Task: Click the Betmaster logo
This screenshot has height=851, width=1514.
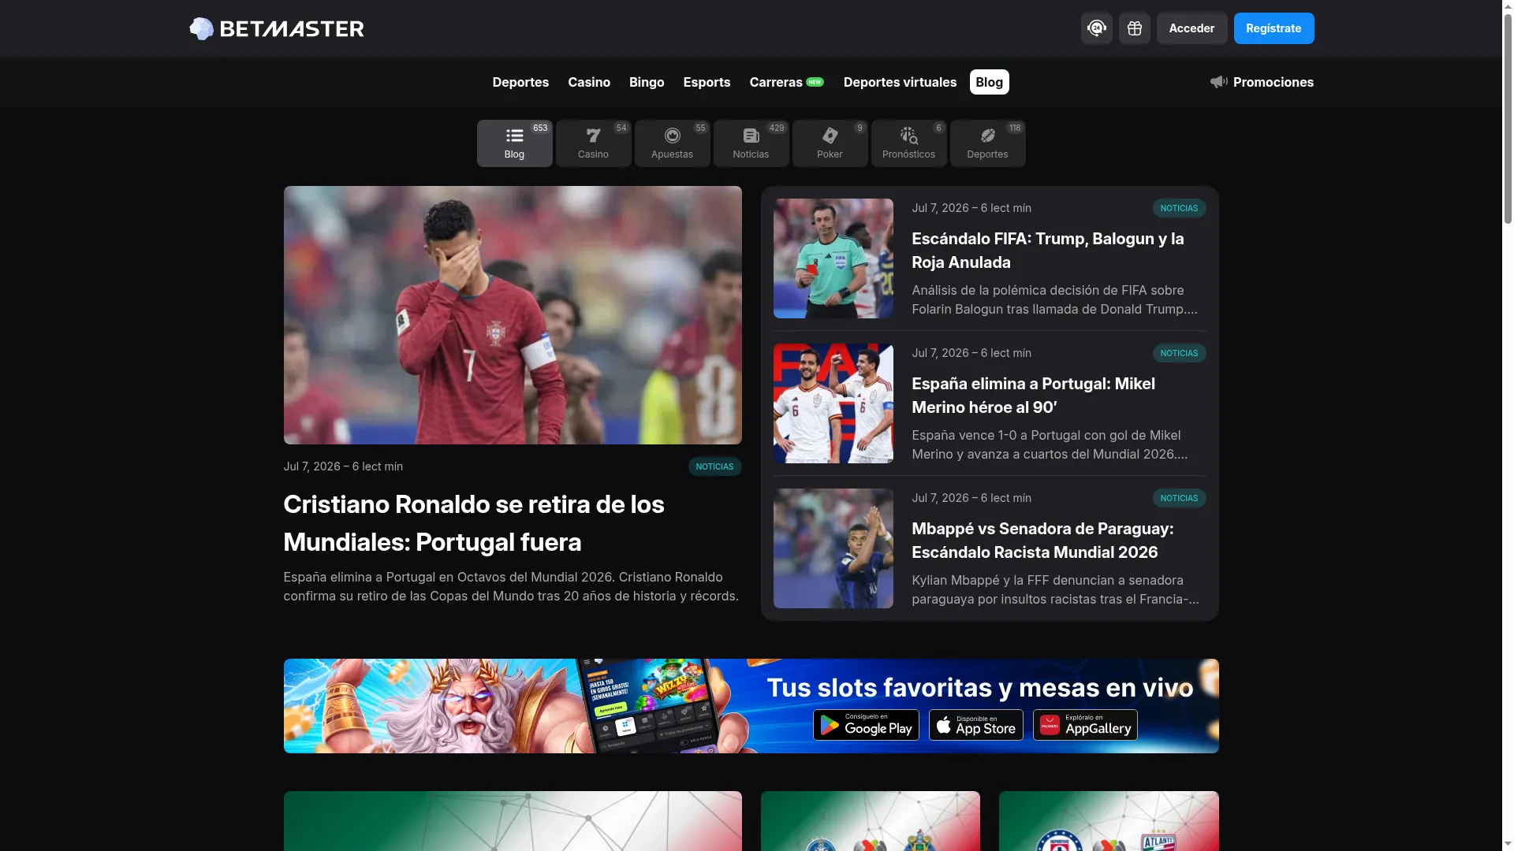Action: click(277, 28)
